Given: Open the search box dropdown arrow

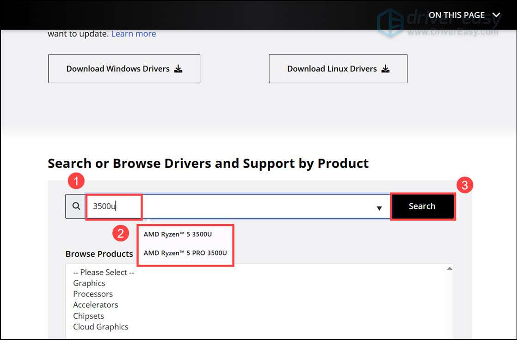Looking at the screenshot, I should [x=379, y=208].
